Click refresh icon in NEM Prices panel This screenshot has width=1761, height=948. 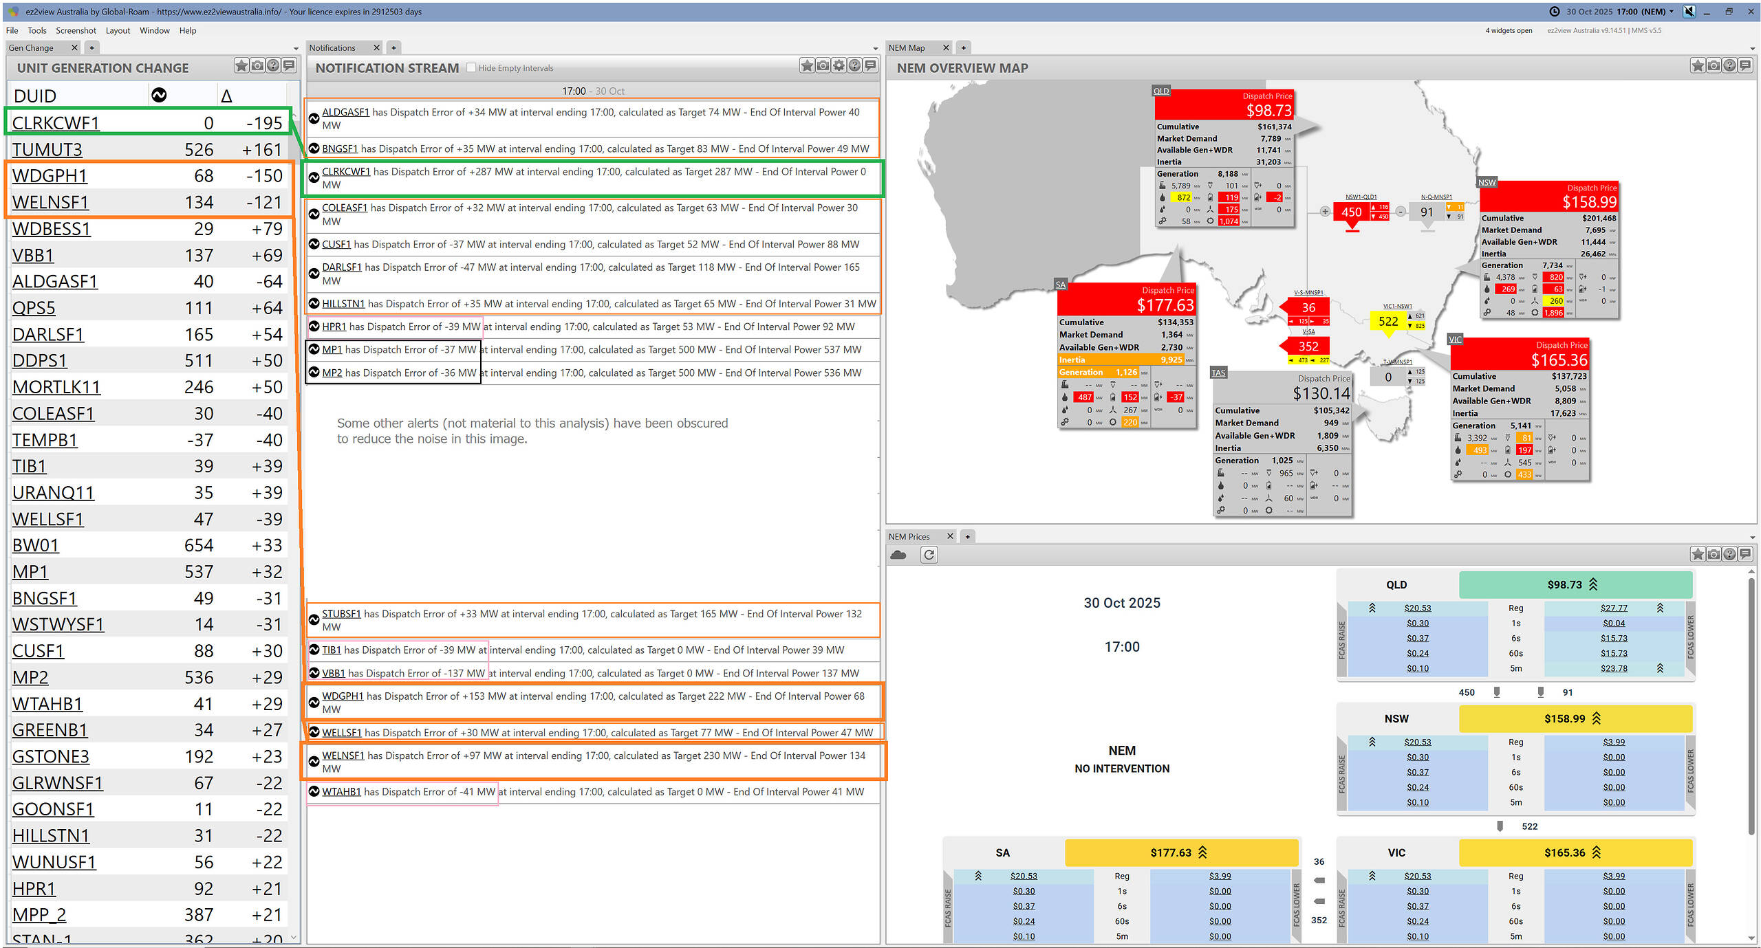pyautogui.click(x=929, y=555)
